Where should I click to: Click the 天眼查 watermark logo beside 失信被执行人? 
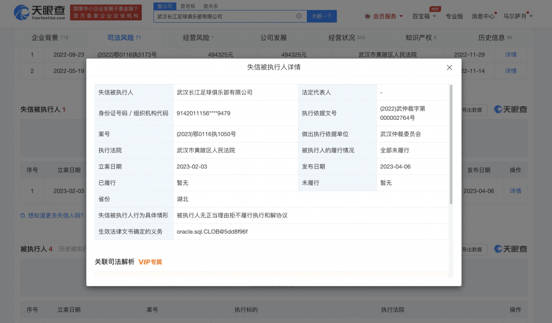tap(510, 109)
